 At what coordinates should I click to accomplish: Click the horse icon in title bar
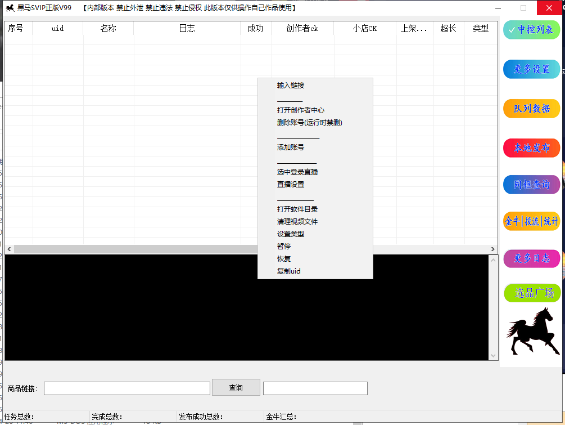coord(10,8)
